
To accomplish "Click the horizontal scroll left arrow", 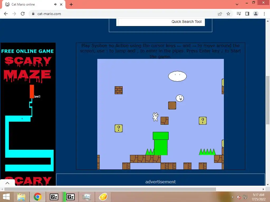I will [x=2, y=189].
